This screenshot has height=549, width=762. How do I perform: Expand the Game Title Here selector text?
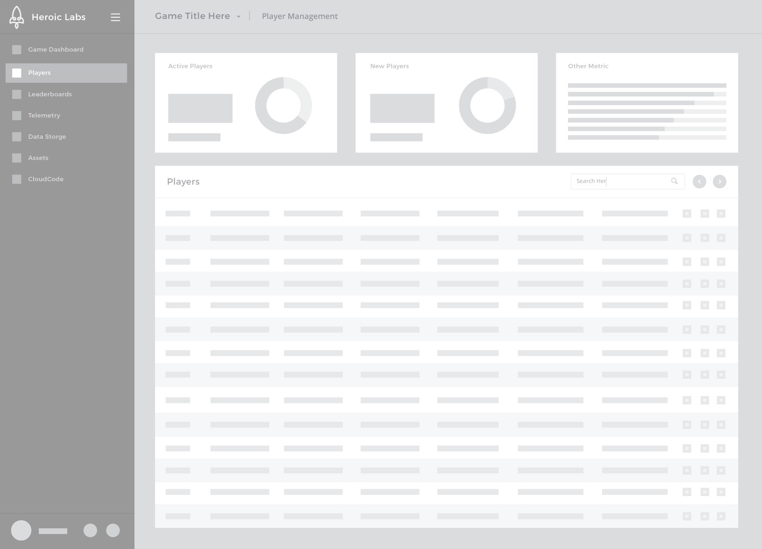pyautogui.click(x=192, y=16)
